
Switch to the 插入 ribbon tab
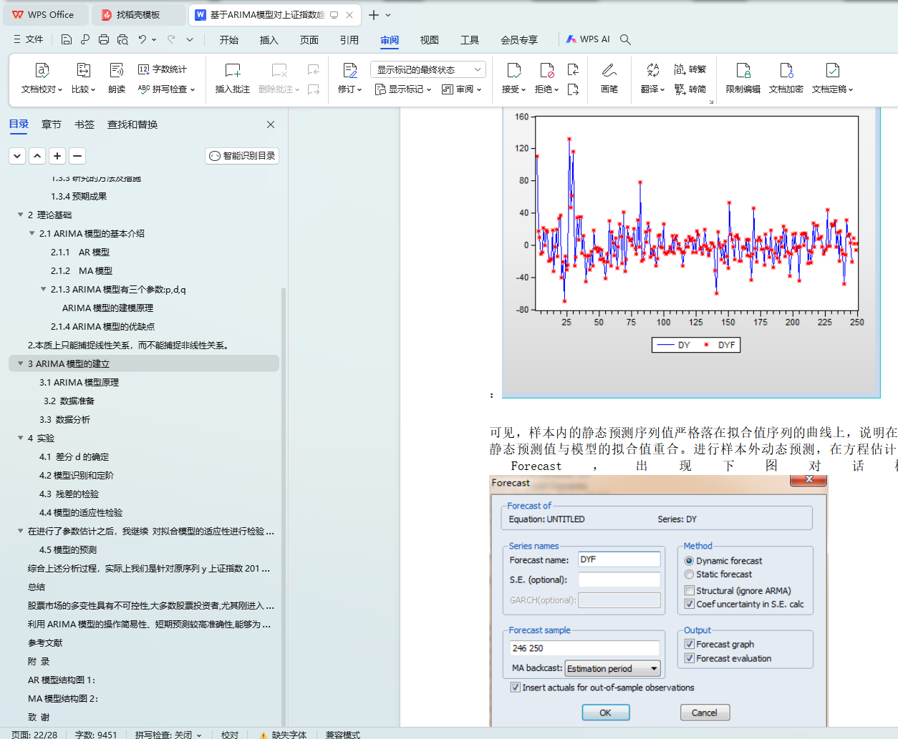(269, 40)
